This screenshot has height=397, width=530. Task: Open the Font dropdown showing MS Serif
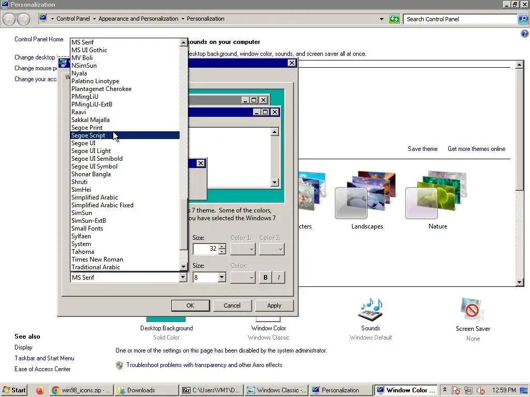pyautogui.click(x=183, y=278)
